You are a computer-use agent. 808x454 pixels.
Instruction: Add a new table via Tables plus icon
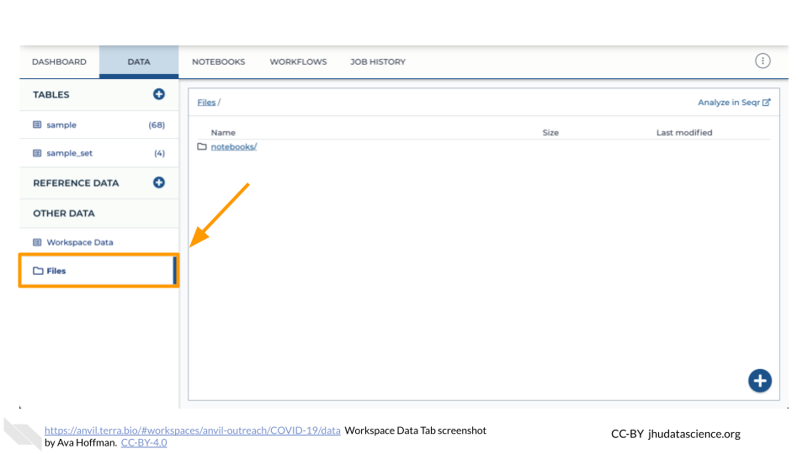click(x=159, y=94)
